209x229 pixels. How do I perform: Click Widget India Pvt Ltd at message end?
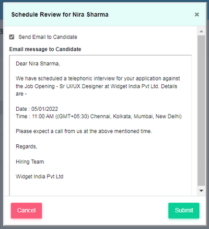[x=39, y=177]
